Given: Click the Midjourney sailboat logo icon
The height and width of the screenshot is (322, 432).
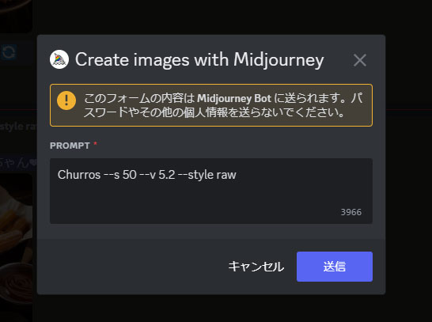Looking at the screenshot, I should point(59,59).
